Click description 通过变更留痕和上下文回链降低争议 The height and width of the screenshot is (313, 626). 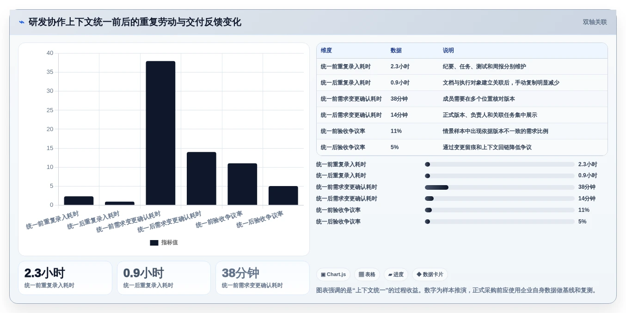[487, 148]
